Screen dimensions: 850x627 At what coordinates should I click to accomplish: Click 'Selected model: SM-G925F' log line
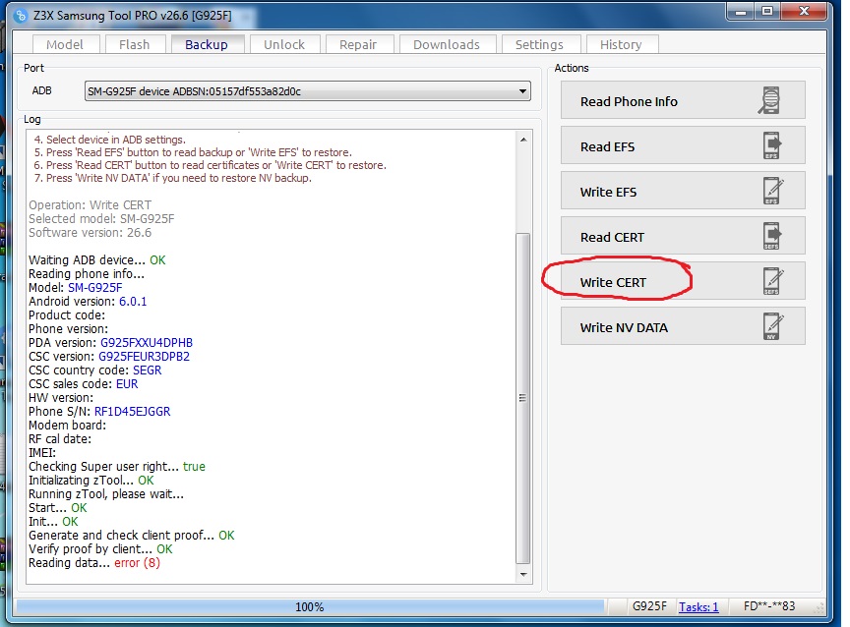pyautogui.click(x=101, y=219)
